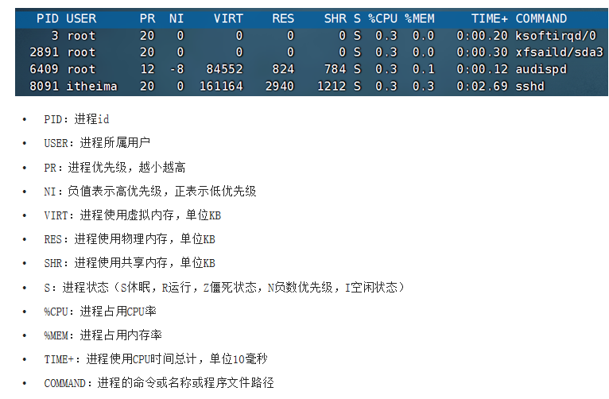Click the PID column header
Image resolution: width=609 pixels, height=399 pixels.
[x=48, y=18]
